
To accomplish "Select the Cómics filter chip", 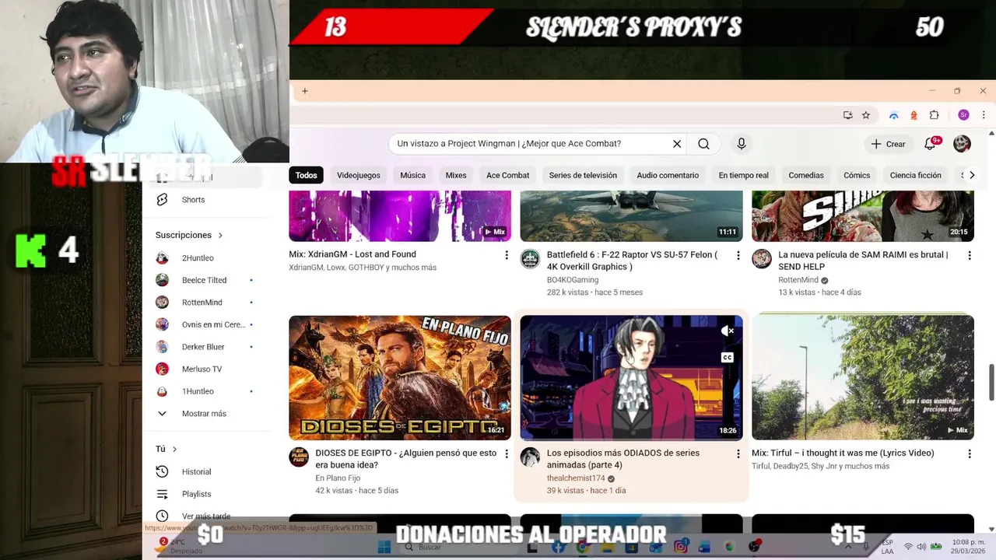I will [x=857, y=175].
